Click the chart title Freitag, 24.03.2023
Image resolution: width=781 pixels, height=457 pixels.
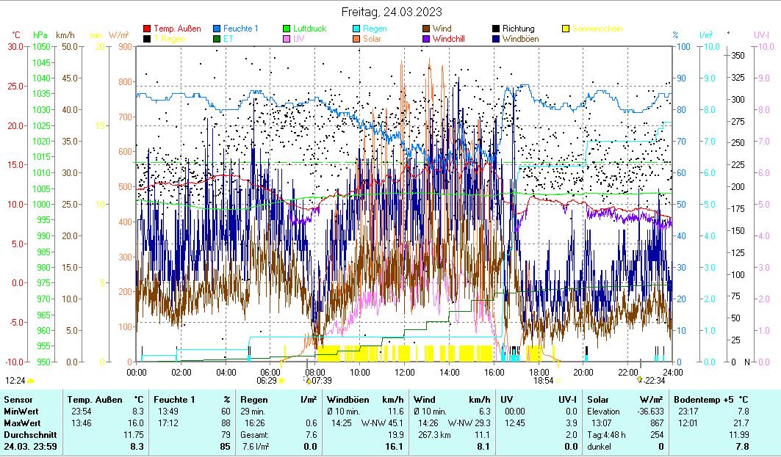[x=390, y=12]
